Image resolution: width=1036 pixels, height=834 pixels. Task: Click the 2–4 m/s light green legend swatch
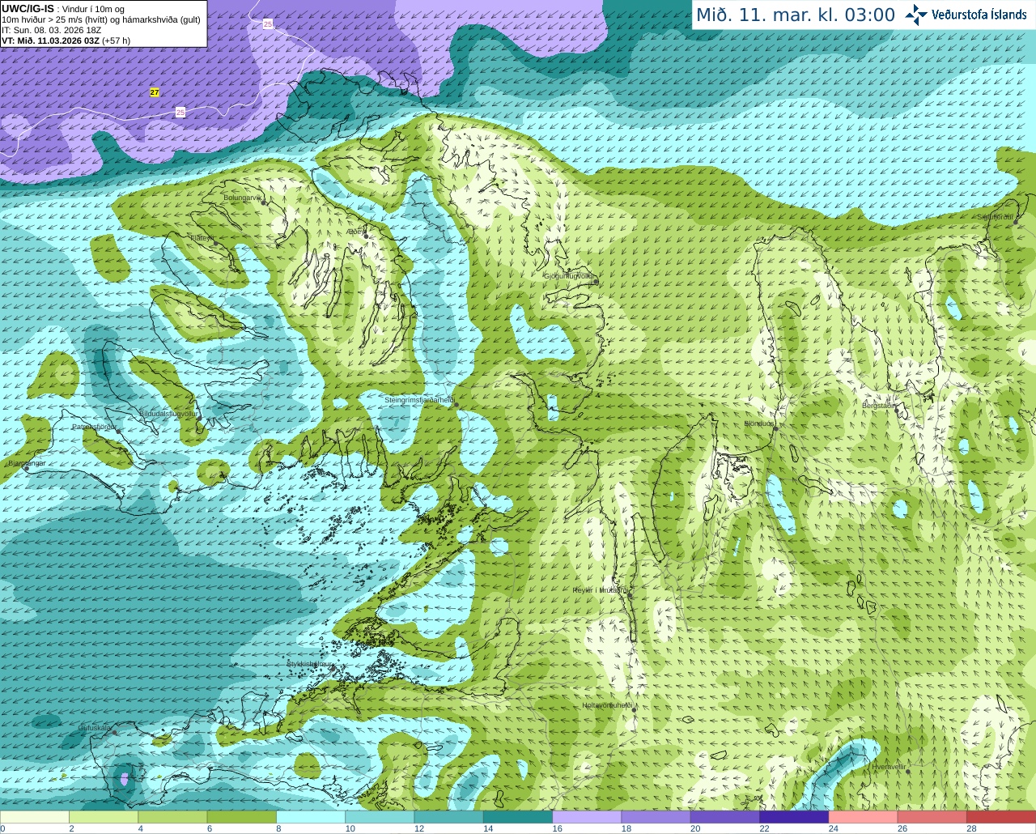104,817
